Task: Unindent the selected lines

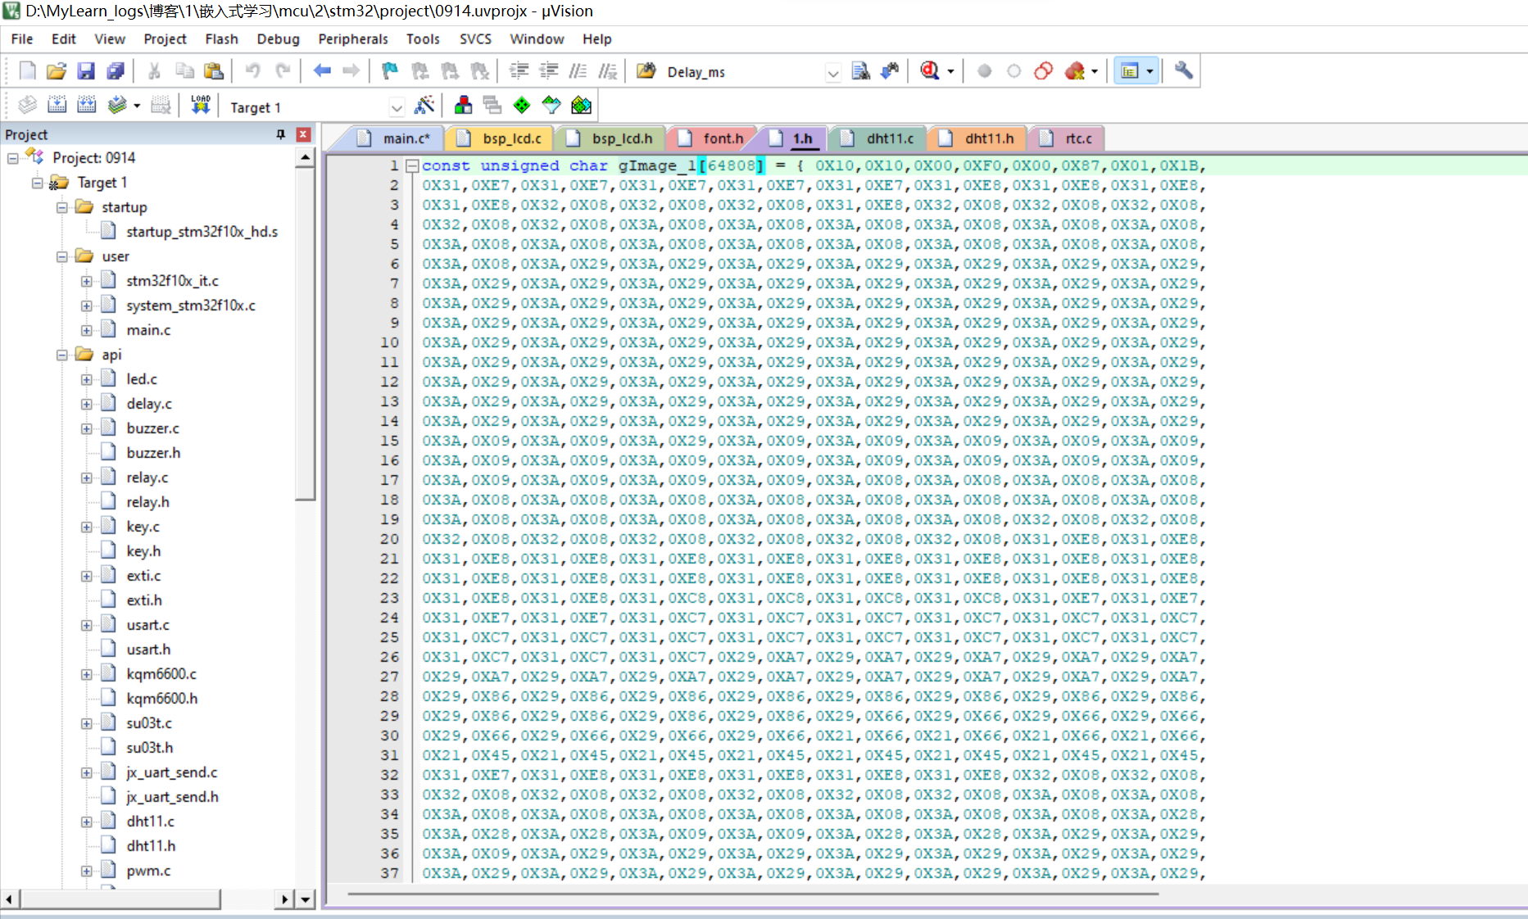Action: 548,71
